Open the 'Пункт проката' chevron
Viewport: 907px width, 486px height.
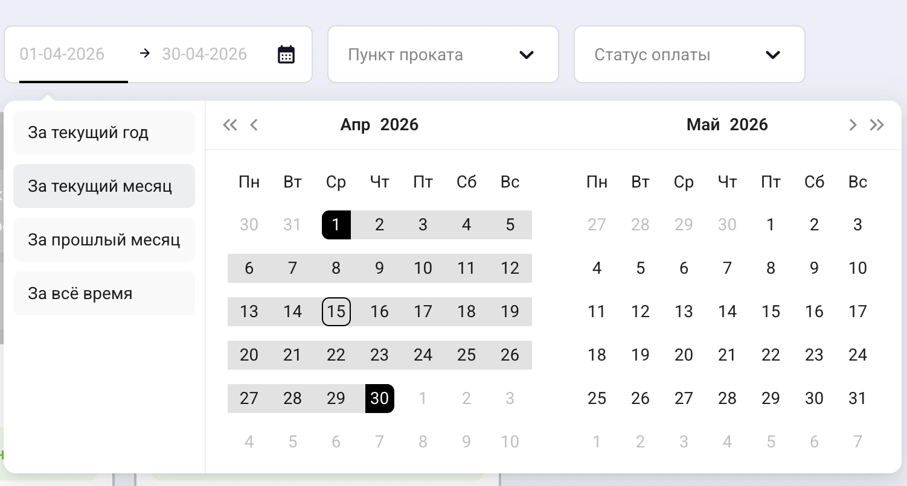pos(527,54)
